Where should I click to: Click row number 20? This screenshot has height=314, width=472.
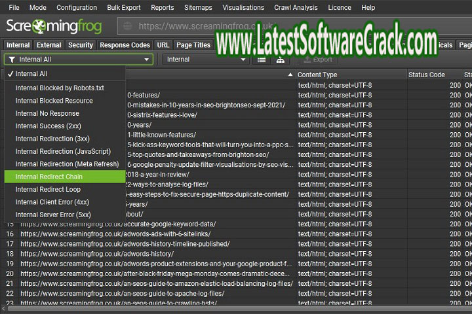point(10,273)
